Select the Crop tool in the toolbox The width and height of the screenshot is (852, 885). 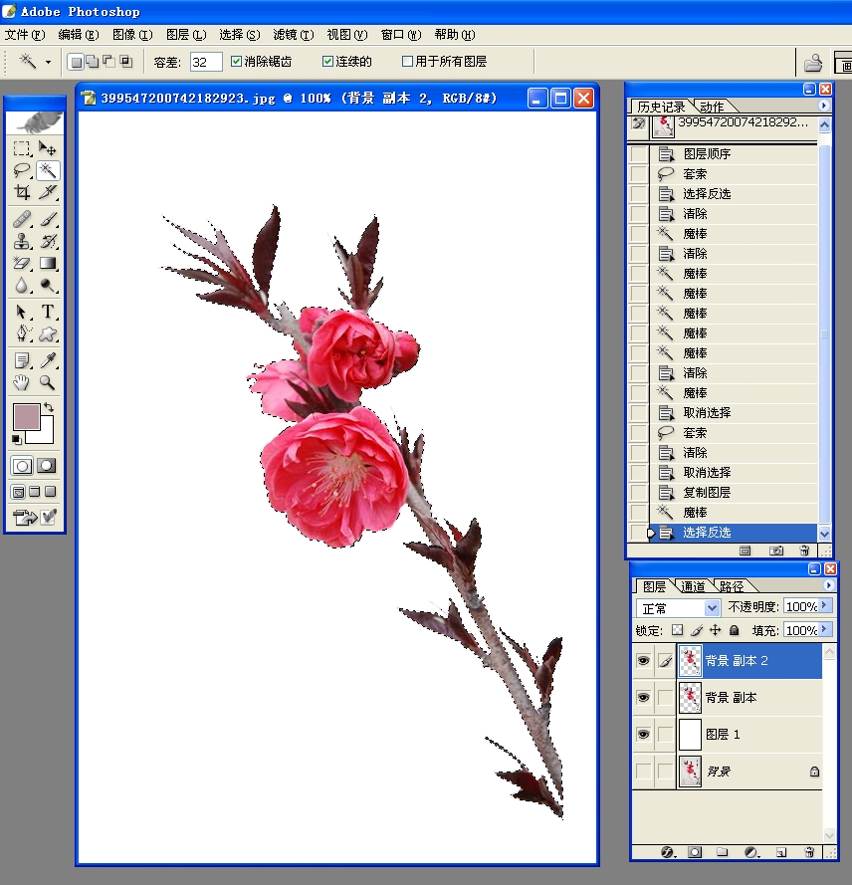click(x=22, y=192)
